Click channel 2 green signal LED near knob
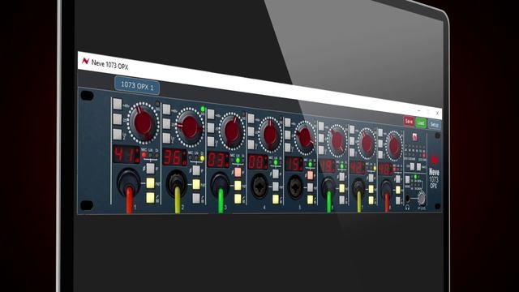This screenshot has height=292, width=519. pos(203,109)
